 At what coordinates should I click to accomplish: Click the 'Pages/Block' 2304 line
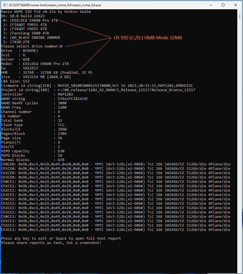34,134
